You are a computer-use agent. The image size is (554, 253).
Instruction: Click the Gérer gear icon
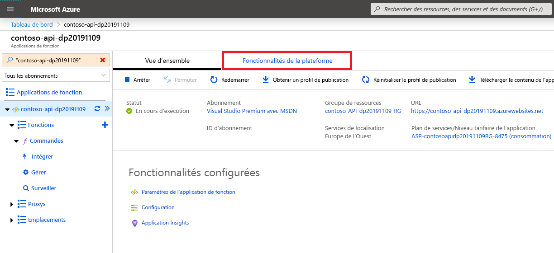point(26,172)
